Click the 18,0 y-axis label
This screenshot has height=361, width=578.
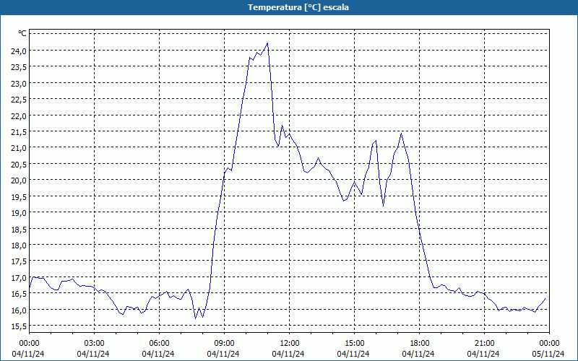point(19,245)
